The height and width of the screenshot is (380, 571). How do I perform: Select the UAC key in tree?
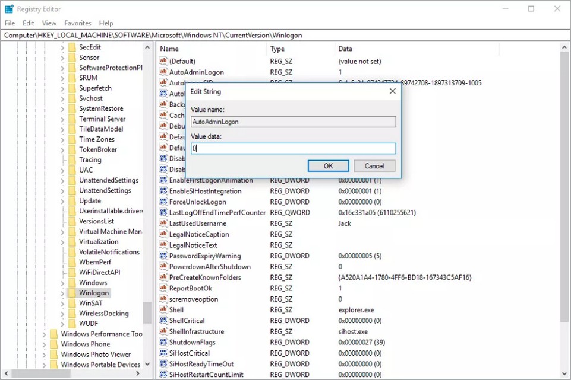(86, 170)
